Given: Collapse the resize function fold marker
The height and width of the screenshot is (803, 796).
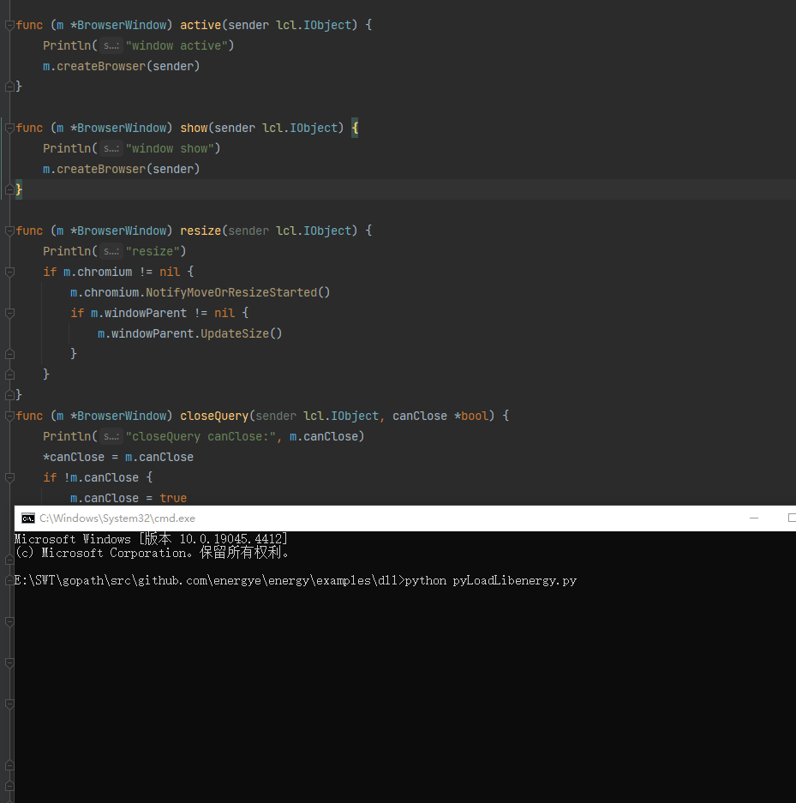Looking at the screenshot, I should [x=9, y=231].
